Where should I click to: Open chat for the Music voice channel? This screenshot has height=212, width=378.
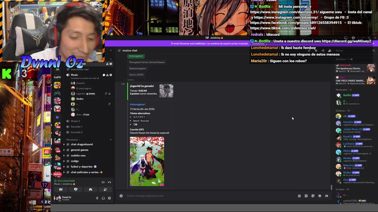[x=104, y=75]
